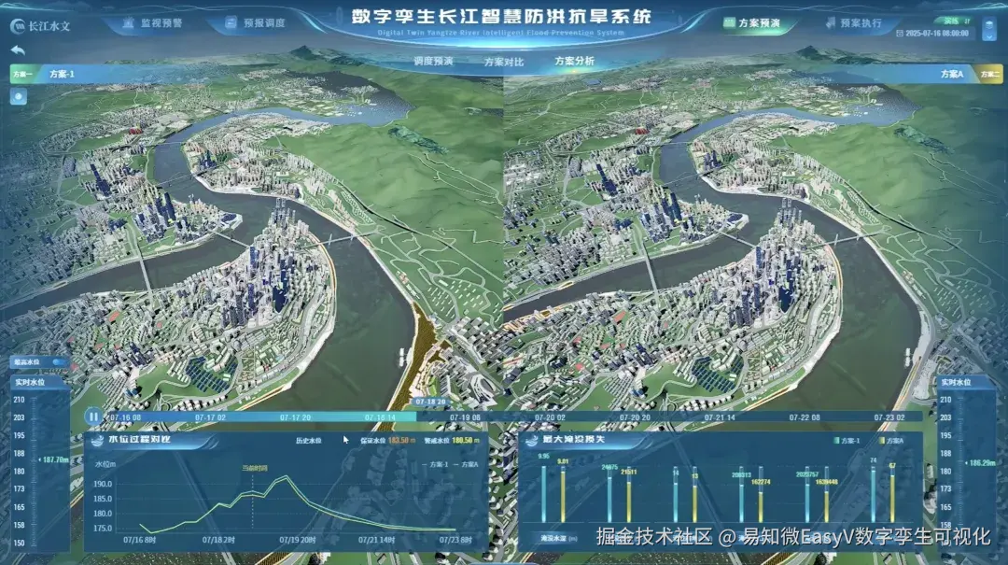Toggle the 历史水位 legend item
This screenshot has height=565, width=1008.
coord(309,441)
